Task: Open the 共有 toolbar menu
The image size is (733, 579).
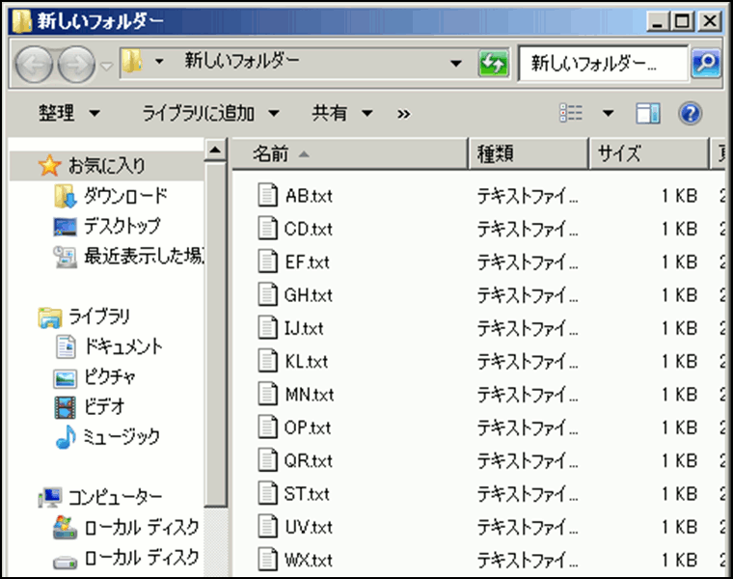Action: [x=340, y=113]
